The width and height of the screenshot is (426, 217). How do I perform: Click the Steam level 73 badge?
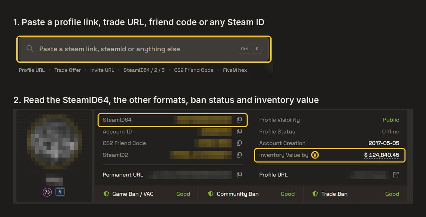(x=47, y=192)
